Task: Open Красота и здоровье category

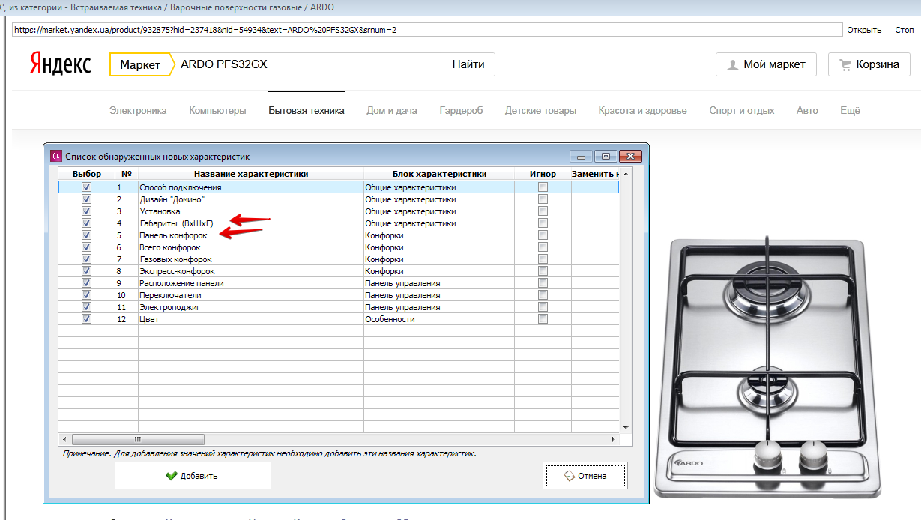Action: 642,110
